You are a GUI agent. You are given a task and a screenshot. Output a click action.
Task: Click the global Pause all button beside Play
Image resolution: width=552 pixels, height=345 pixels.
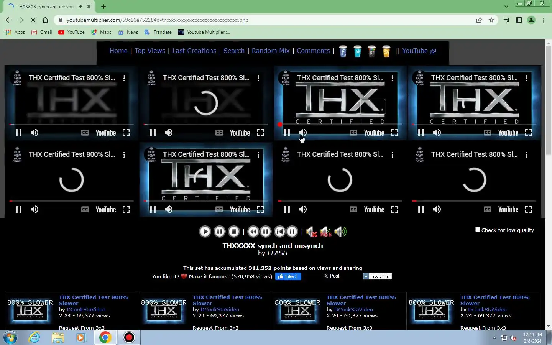tap(219, 232)
